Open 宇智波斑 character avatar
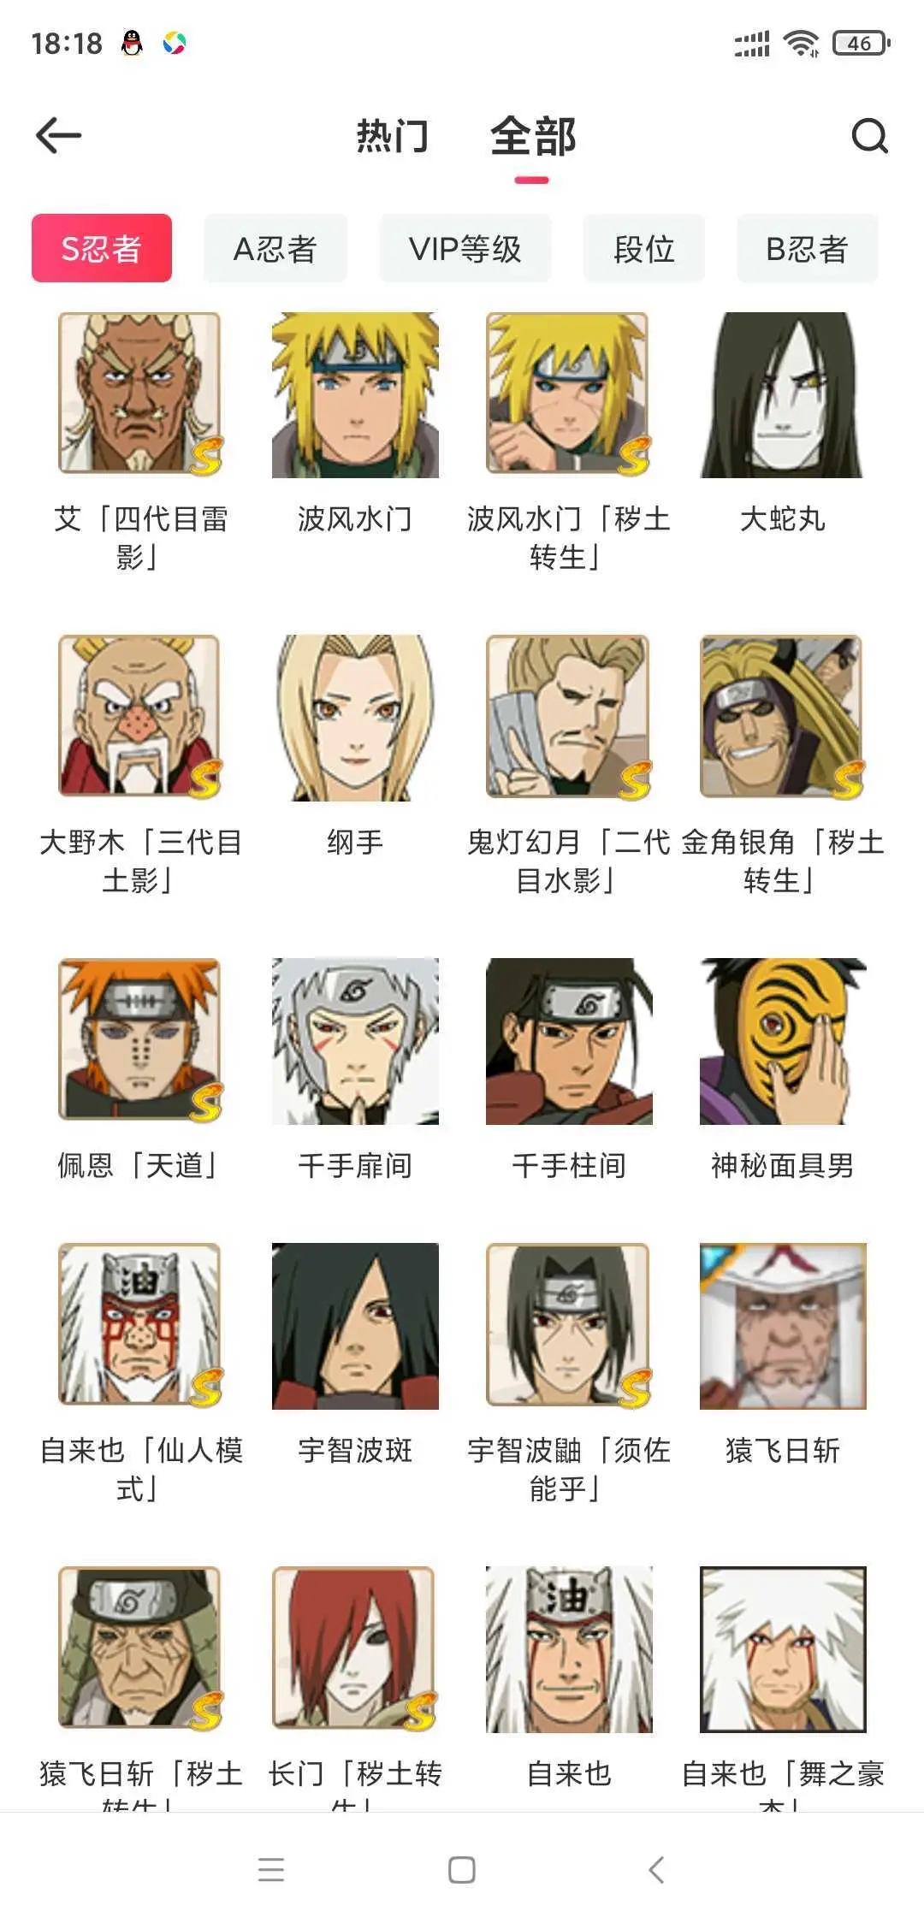924x1923 pixels. click(355, 1326)
